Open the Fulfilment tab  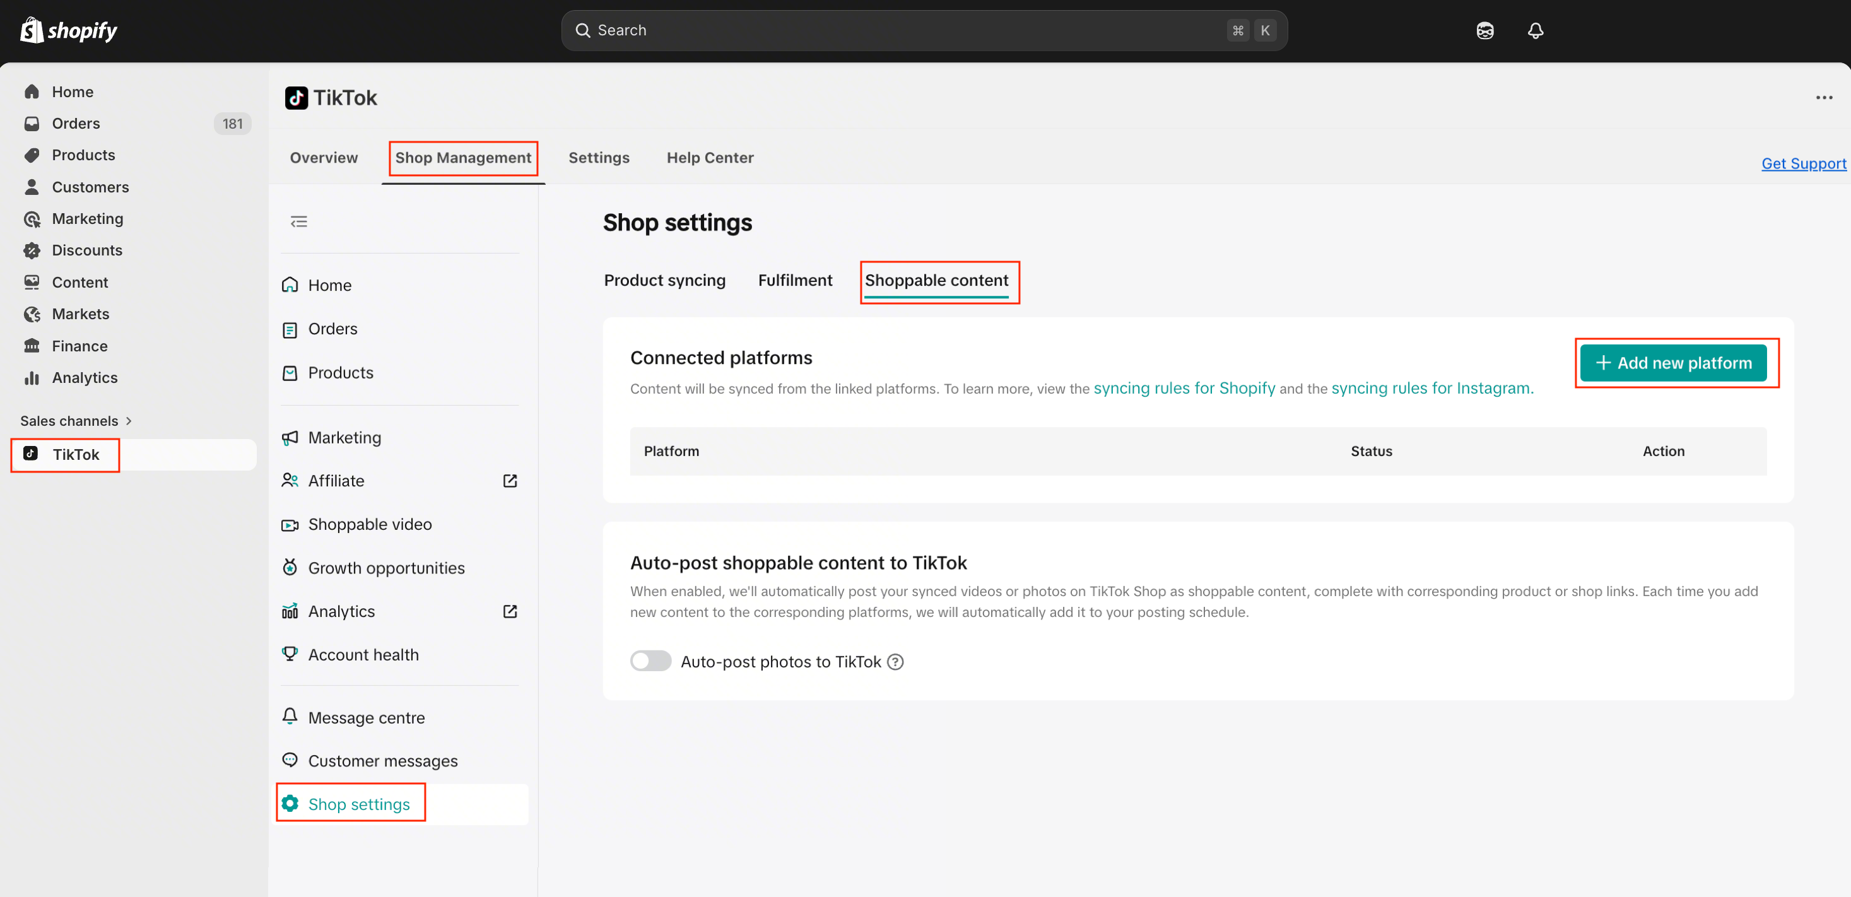pos(795,280)
